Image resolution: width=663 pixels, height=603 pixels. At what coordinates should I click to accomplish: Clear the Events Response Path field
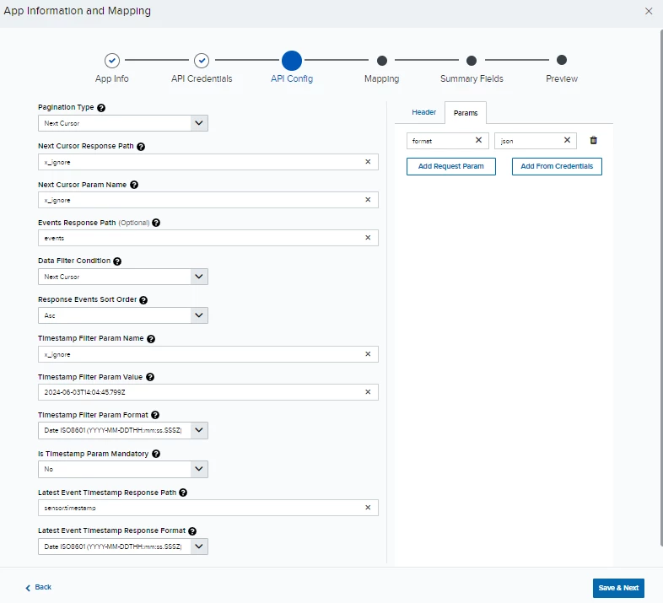point(368,238)
